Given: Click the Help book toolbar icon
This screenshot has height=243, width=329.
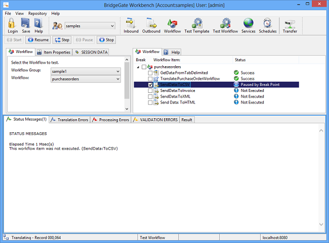Looking at the screenshot, I should 38,23.
